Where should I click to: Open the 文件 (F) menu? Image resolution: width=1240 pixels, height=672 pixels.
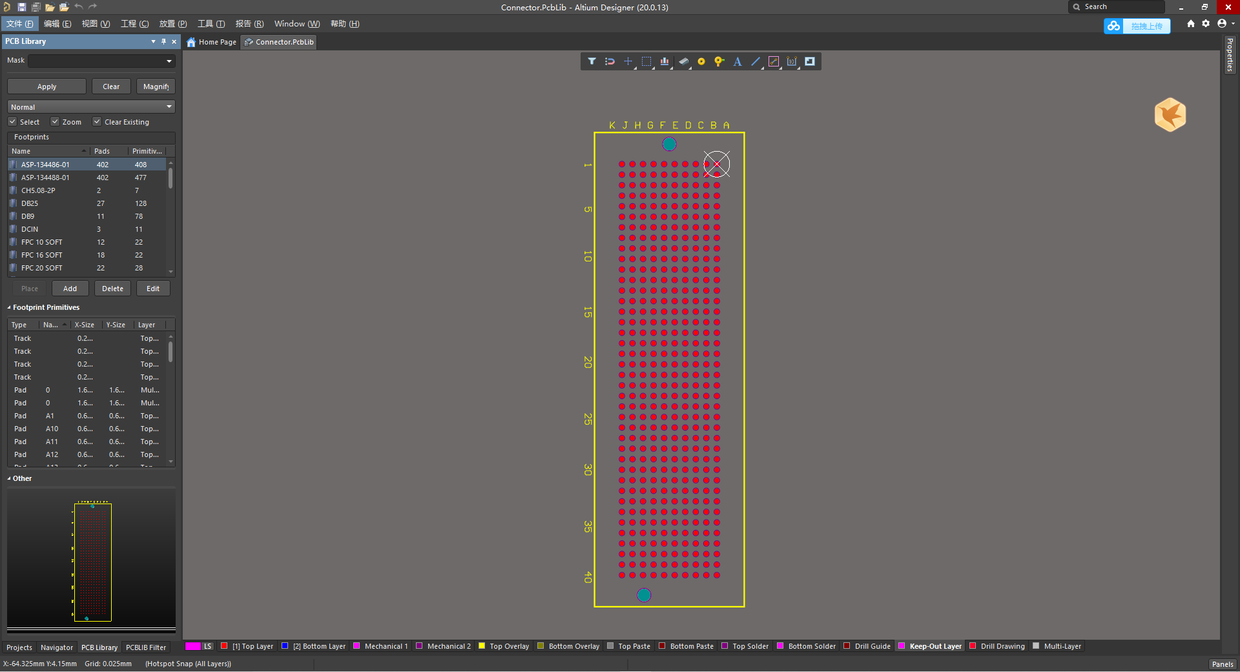coord(19,24)
